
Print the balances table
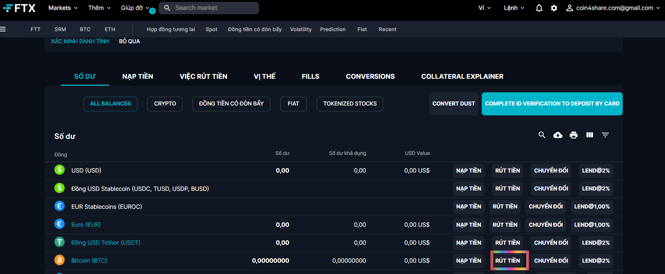click(x=574, y=135)
